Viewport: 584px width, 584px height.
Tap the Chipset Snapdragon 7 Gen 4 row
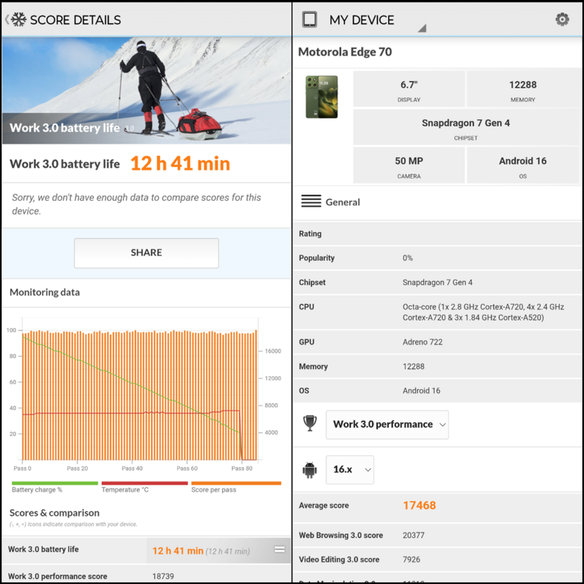click(437, 282)
